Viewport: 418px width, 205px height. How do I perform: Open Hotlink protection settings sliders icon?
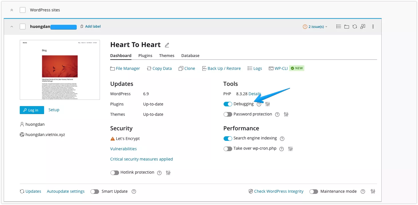pyautogui.click(x=168, y=172)
